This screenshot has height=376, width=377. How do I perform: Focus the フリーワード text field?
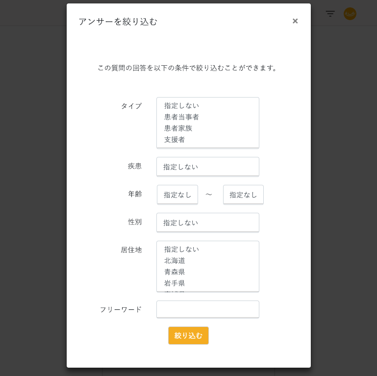207,309
